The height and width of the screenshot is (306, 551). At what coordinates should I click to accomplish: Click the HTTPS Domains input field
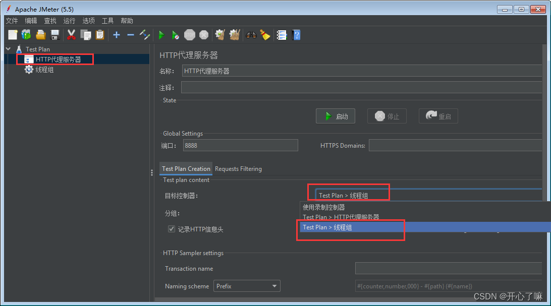coord(456,145)
